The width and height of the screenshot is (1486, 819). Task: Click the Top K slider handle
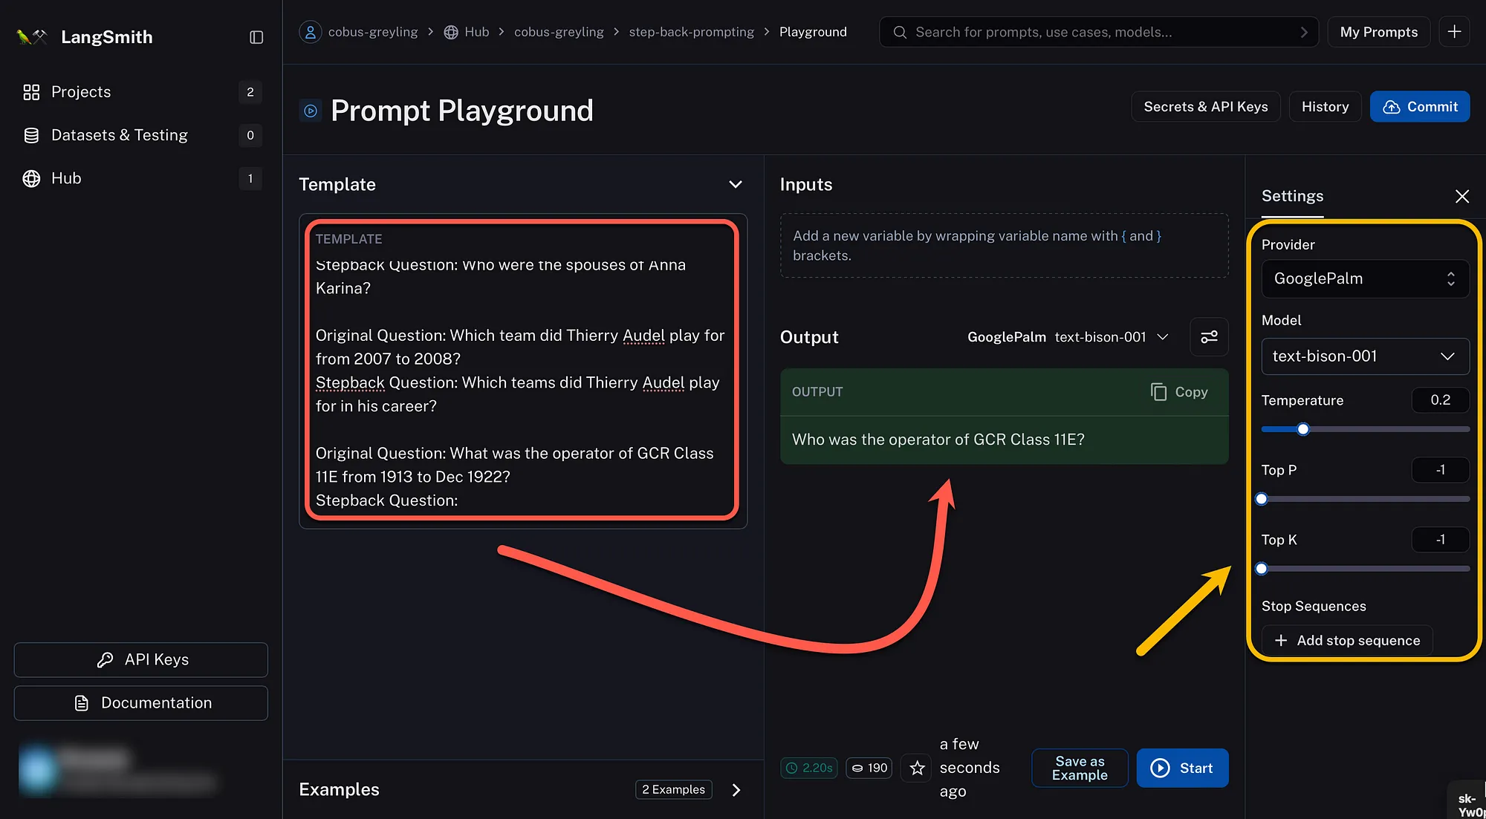coord(1262,569)
